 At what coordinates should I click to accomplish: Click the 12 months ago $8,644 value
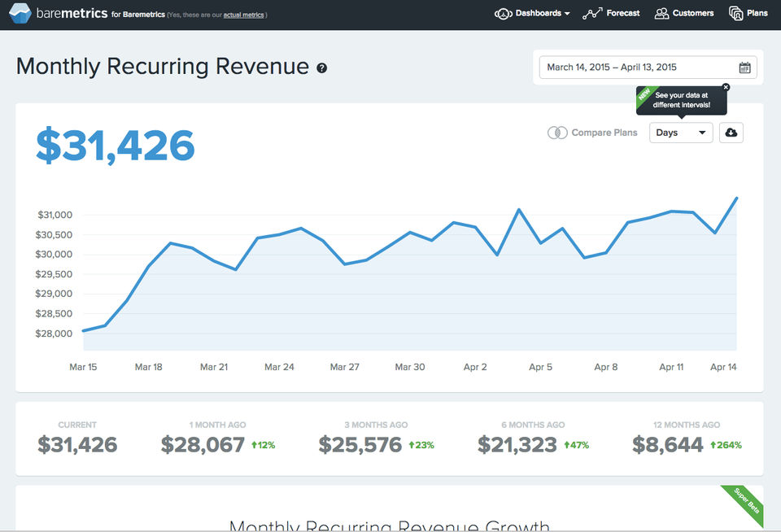point(668,445)
